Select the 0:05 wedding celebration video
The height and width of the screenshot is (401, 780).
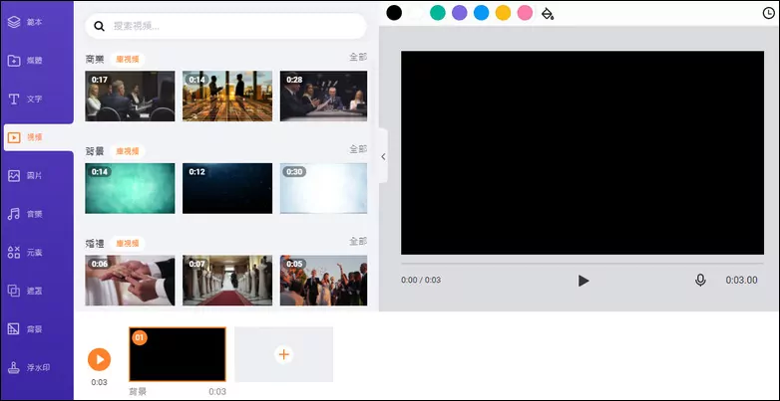click(x=323, y=281)
